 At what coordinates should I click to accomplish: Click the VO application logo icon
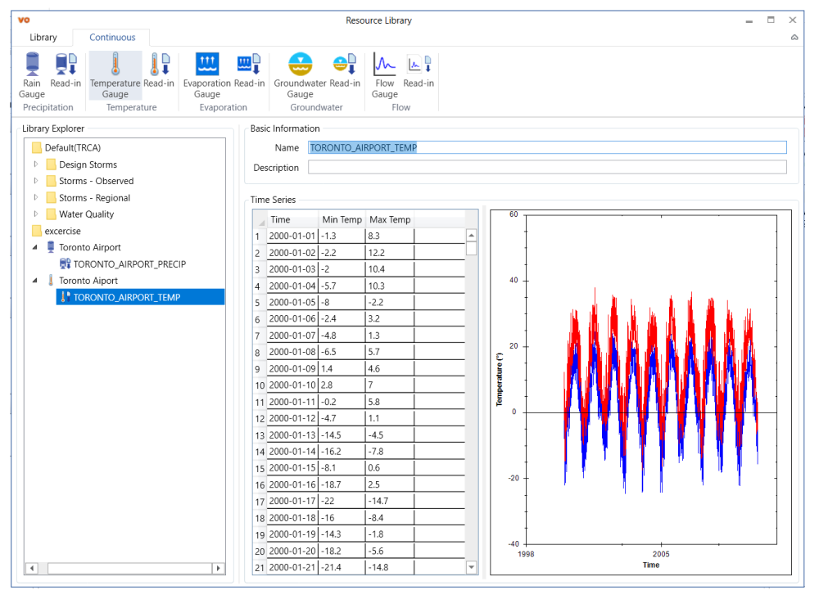24,20
